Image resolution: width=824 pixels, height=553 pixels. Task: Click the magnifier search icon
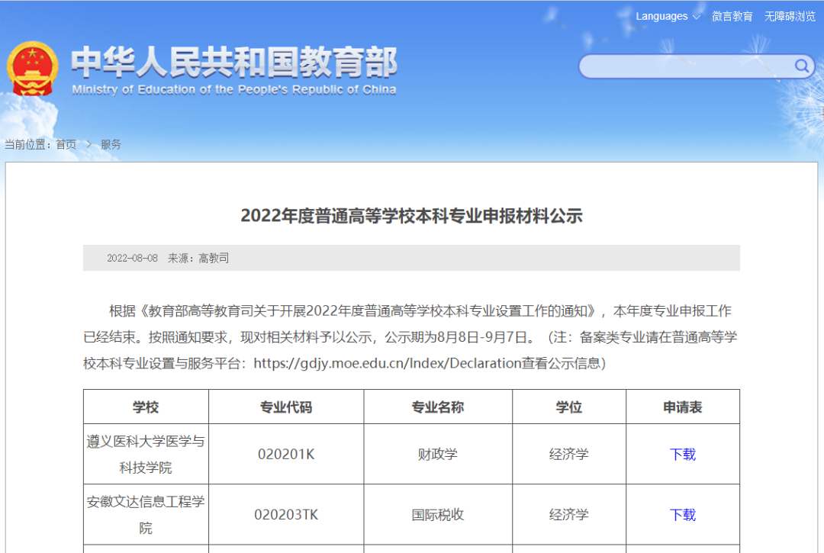[801, 66]
